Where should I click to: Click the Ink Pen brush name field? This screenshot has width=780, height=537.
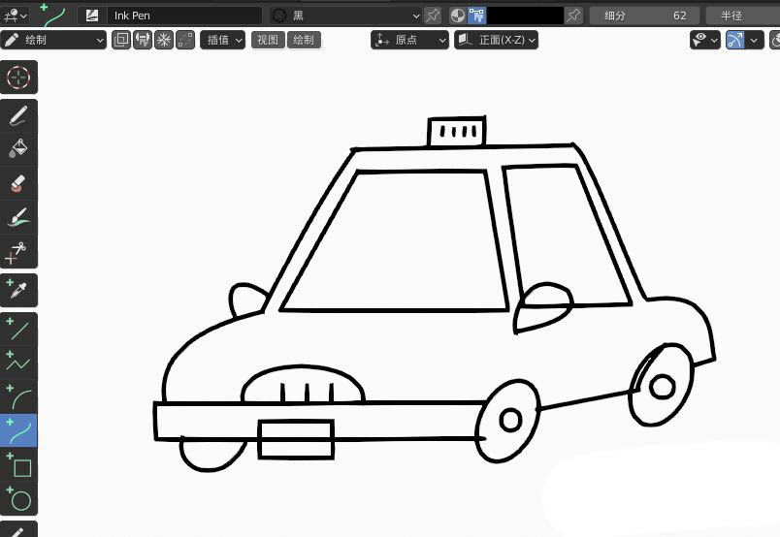tap(184, 16)
